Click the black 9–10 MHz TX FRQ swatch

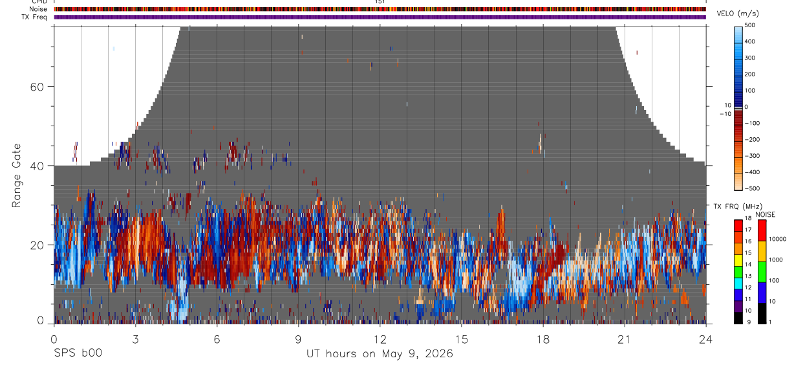coord(738,317)
